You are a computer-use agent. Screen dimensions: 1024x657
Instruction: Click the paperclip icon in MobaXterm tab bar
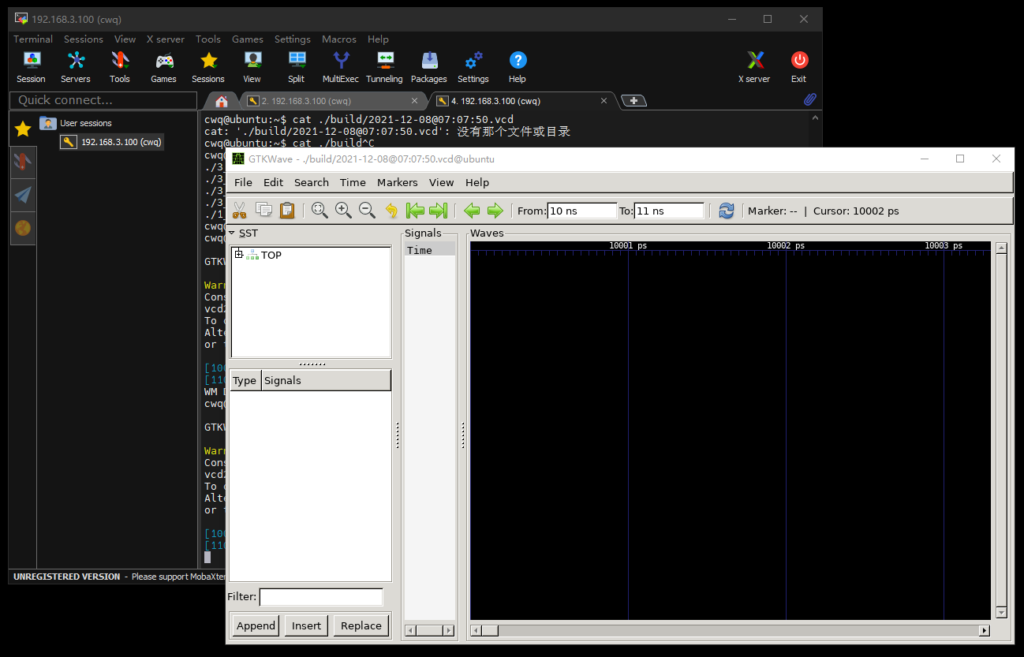pos(809,99)
